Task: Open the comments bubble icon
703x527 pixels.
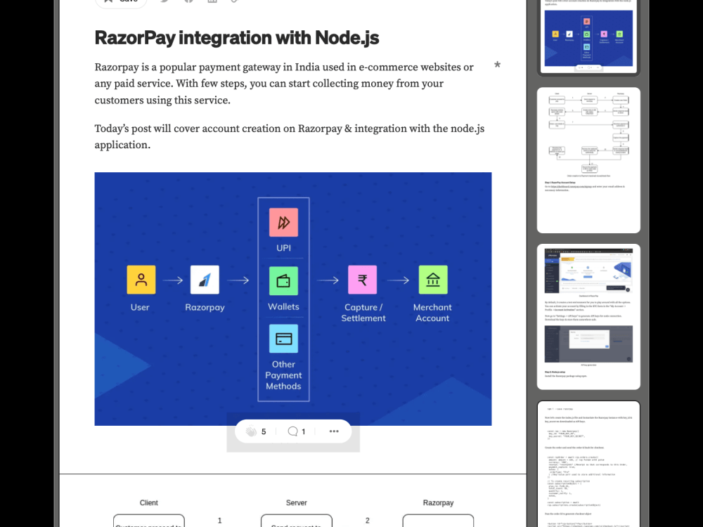Action: pyautogui.click(x=292, y=431)
